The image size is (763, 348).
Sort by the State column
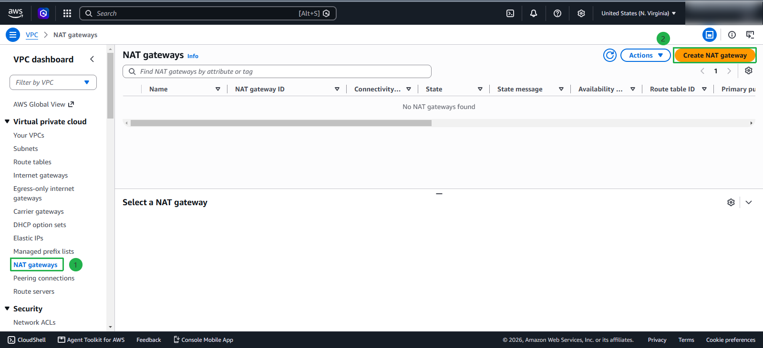point(480,89)
